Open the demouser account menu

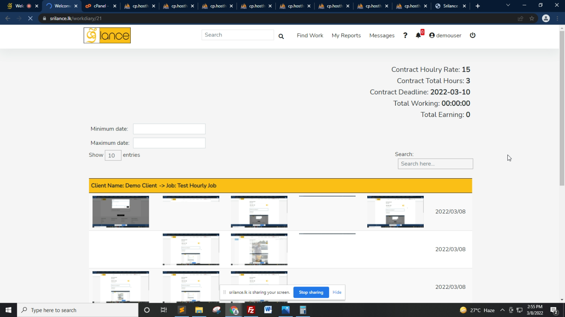pos(445,35)
